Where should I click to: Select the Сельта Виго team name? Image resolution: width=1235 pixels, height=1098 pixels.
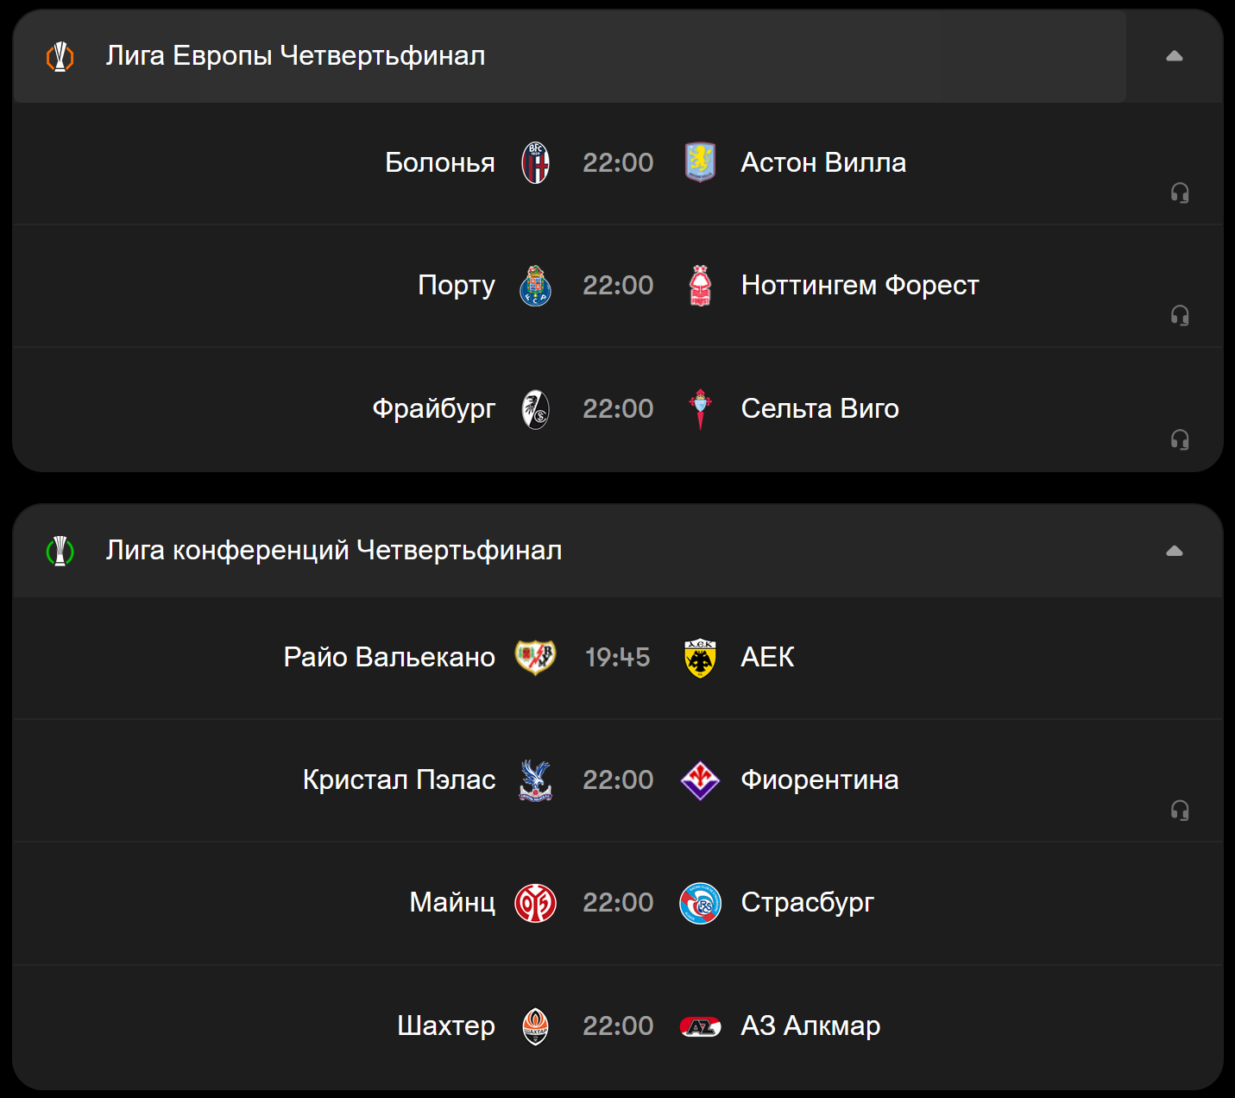(x=820, y=408)
